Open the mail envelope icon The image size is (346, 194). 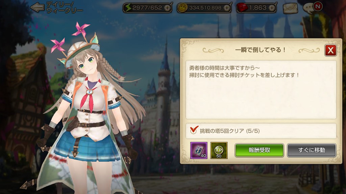point(290,8)
